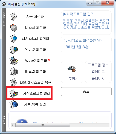This screenshot has width=116, height=134.
Task: Open the 메모리 최적화 label
Action: coord(36,72)
